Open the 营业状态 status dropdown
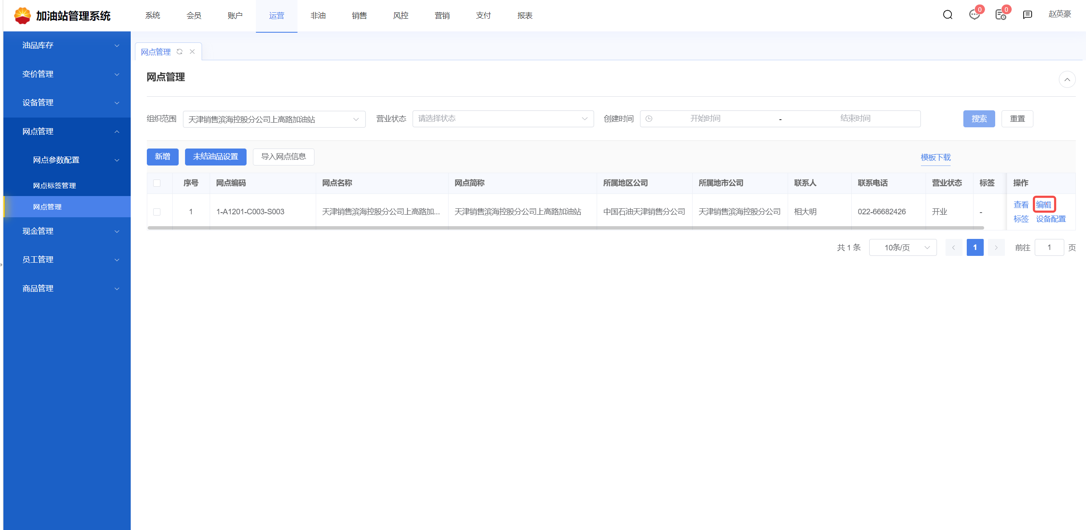The width and height of the screenshot is (1086, 530). pos(502,119)
